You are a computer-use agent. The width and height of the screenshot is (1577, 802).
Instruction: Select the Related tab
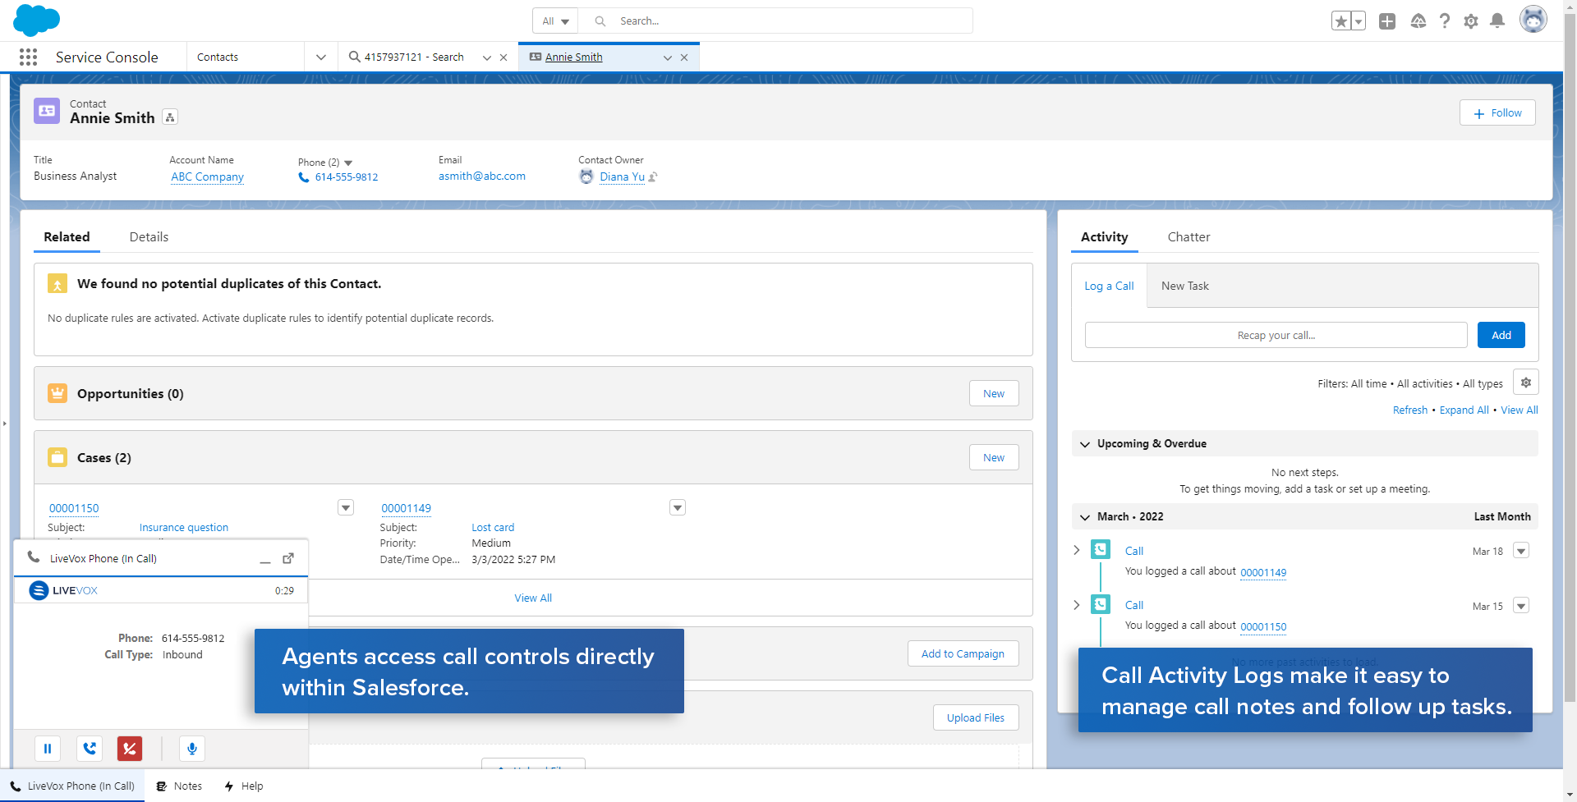point(67,236)
